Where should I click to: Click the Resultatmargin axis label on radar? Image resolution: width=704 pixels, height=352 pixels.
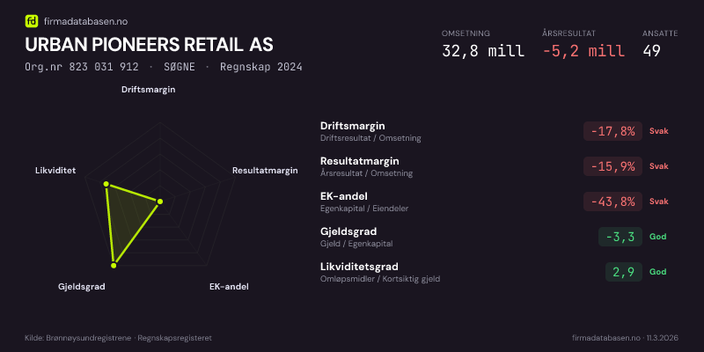265,171
